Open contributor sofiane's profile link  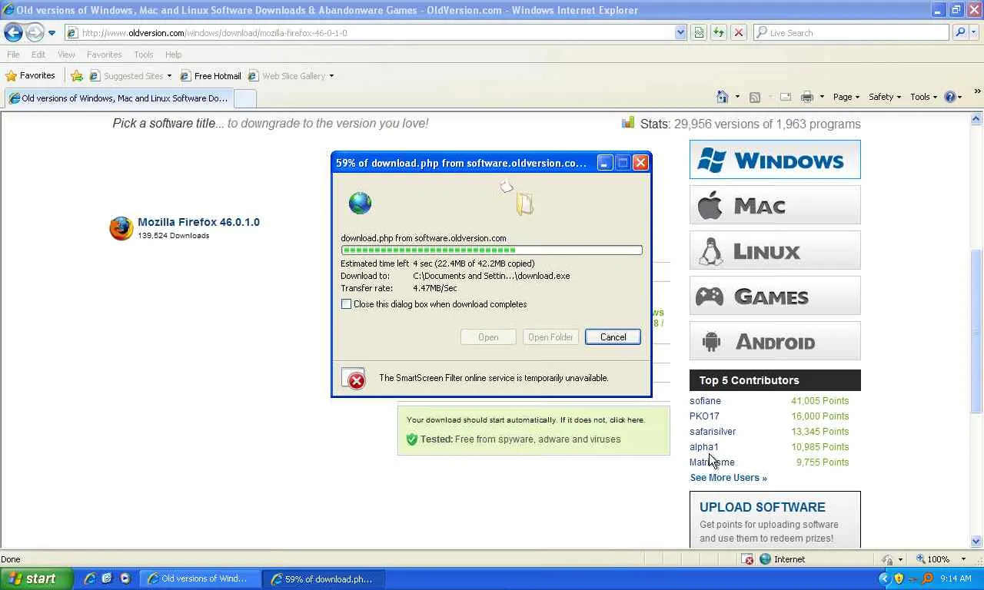(x=705, y=401)
